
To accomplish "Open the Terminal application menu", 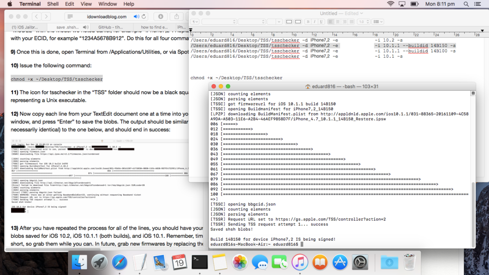I will (30, 4).
